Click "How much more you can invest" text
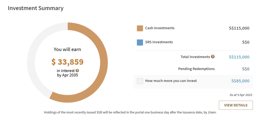Viewport: 264px width, 118px height. (x=171, y=81)
